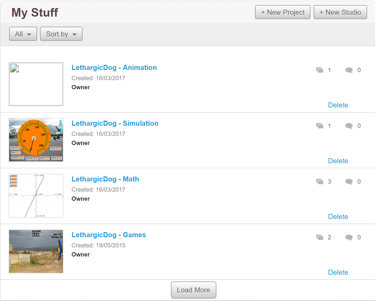Click the projects count icon for Math studio
Image resolution: width=376 pixels, height=301 pixels.
320,182
